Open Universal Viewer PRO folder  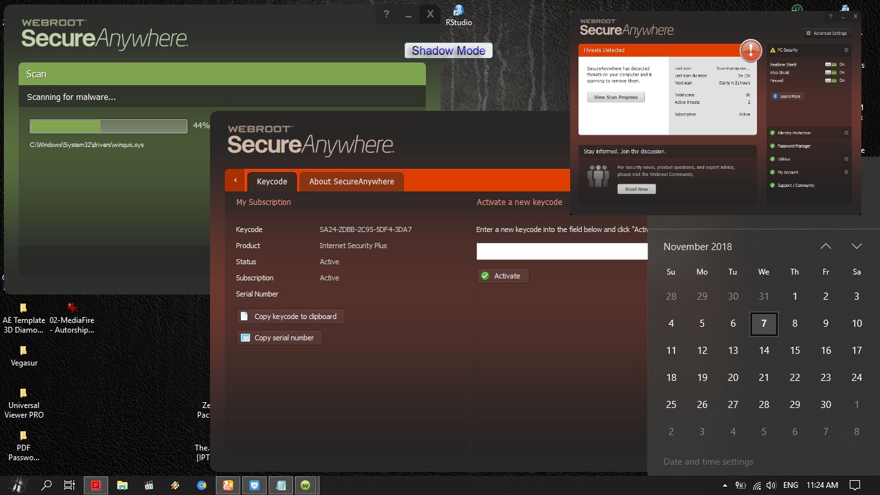coord(24,403)
